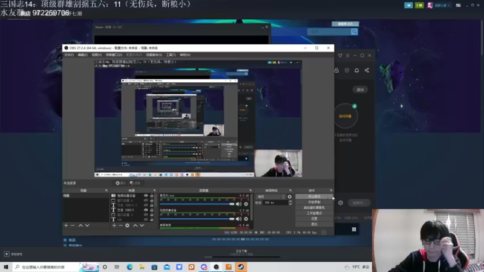Image resolution: width=484 pixels, height=272 pixels.
Task: Pop out the Audio Mixer dock panel
Action: (x=250, y=190)
